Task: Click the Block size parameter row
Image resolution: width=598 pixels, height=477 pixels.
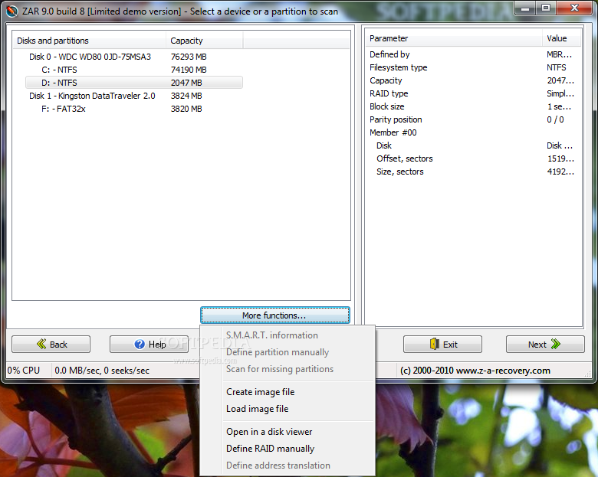Action: tap(473, 106)
